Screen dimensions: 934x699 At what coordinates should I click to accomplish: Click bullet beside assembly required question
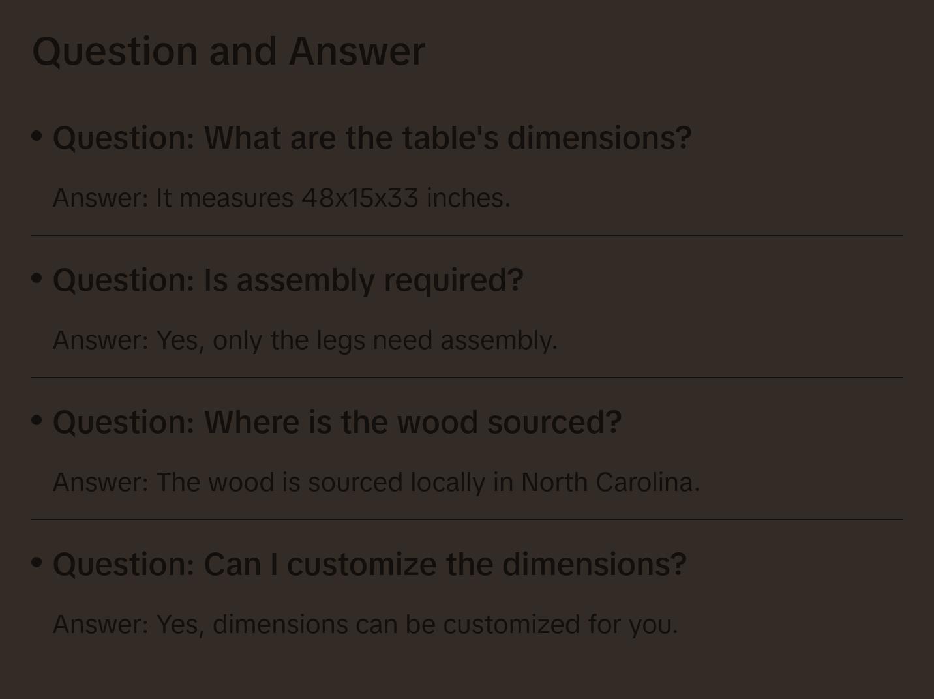[x=37, y=278]
